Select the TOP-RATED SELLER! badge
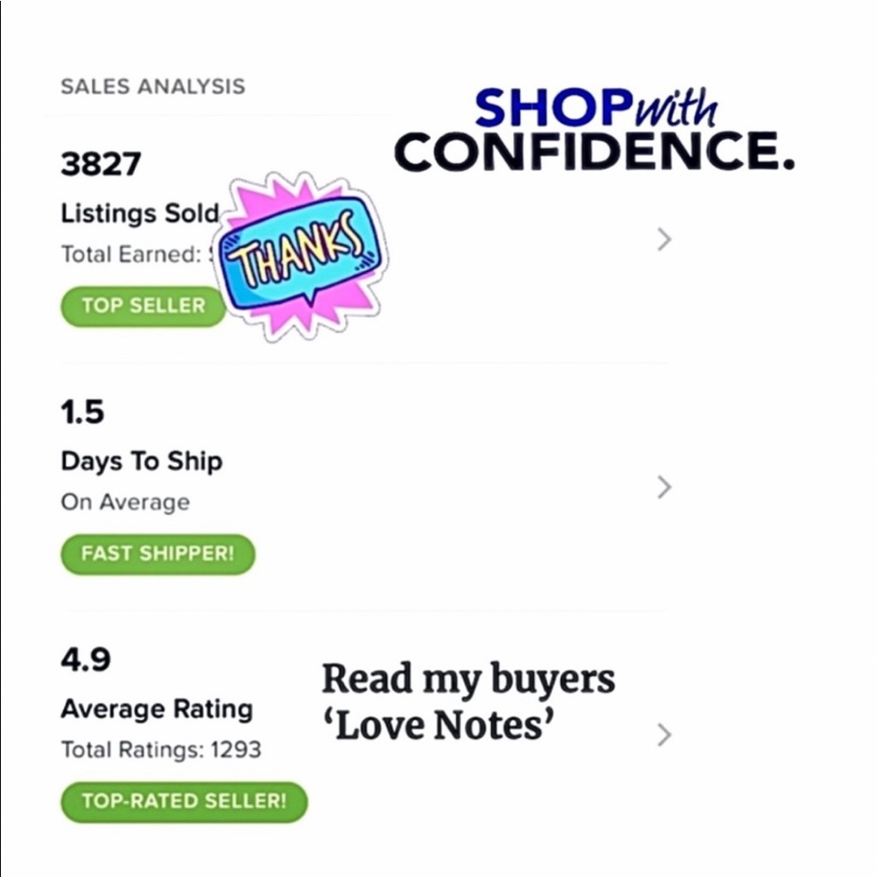Viewport: 877px width, 877px height. [184, 802]
